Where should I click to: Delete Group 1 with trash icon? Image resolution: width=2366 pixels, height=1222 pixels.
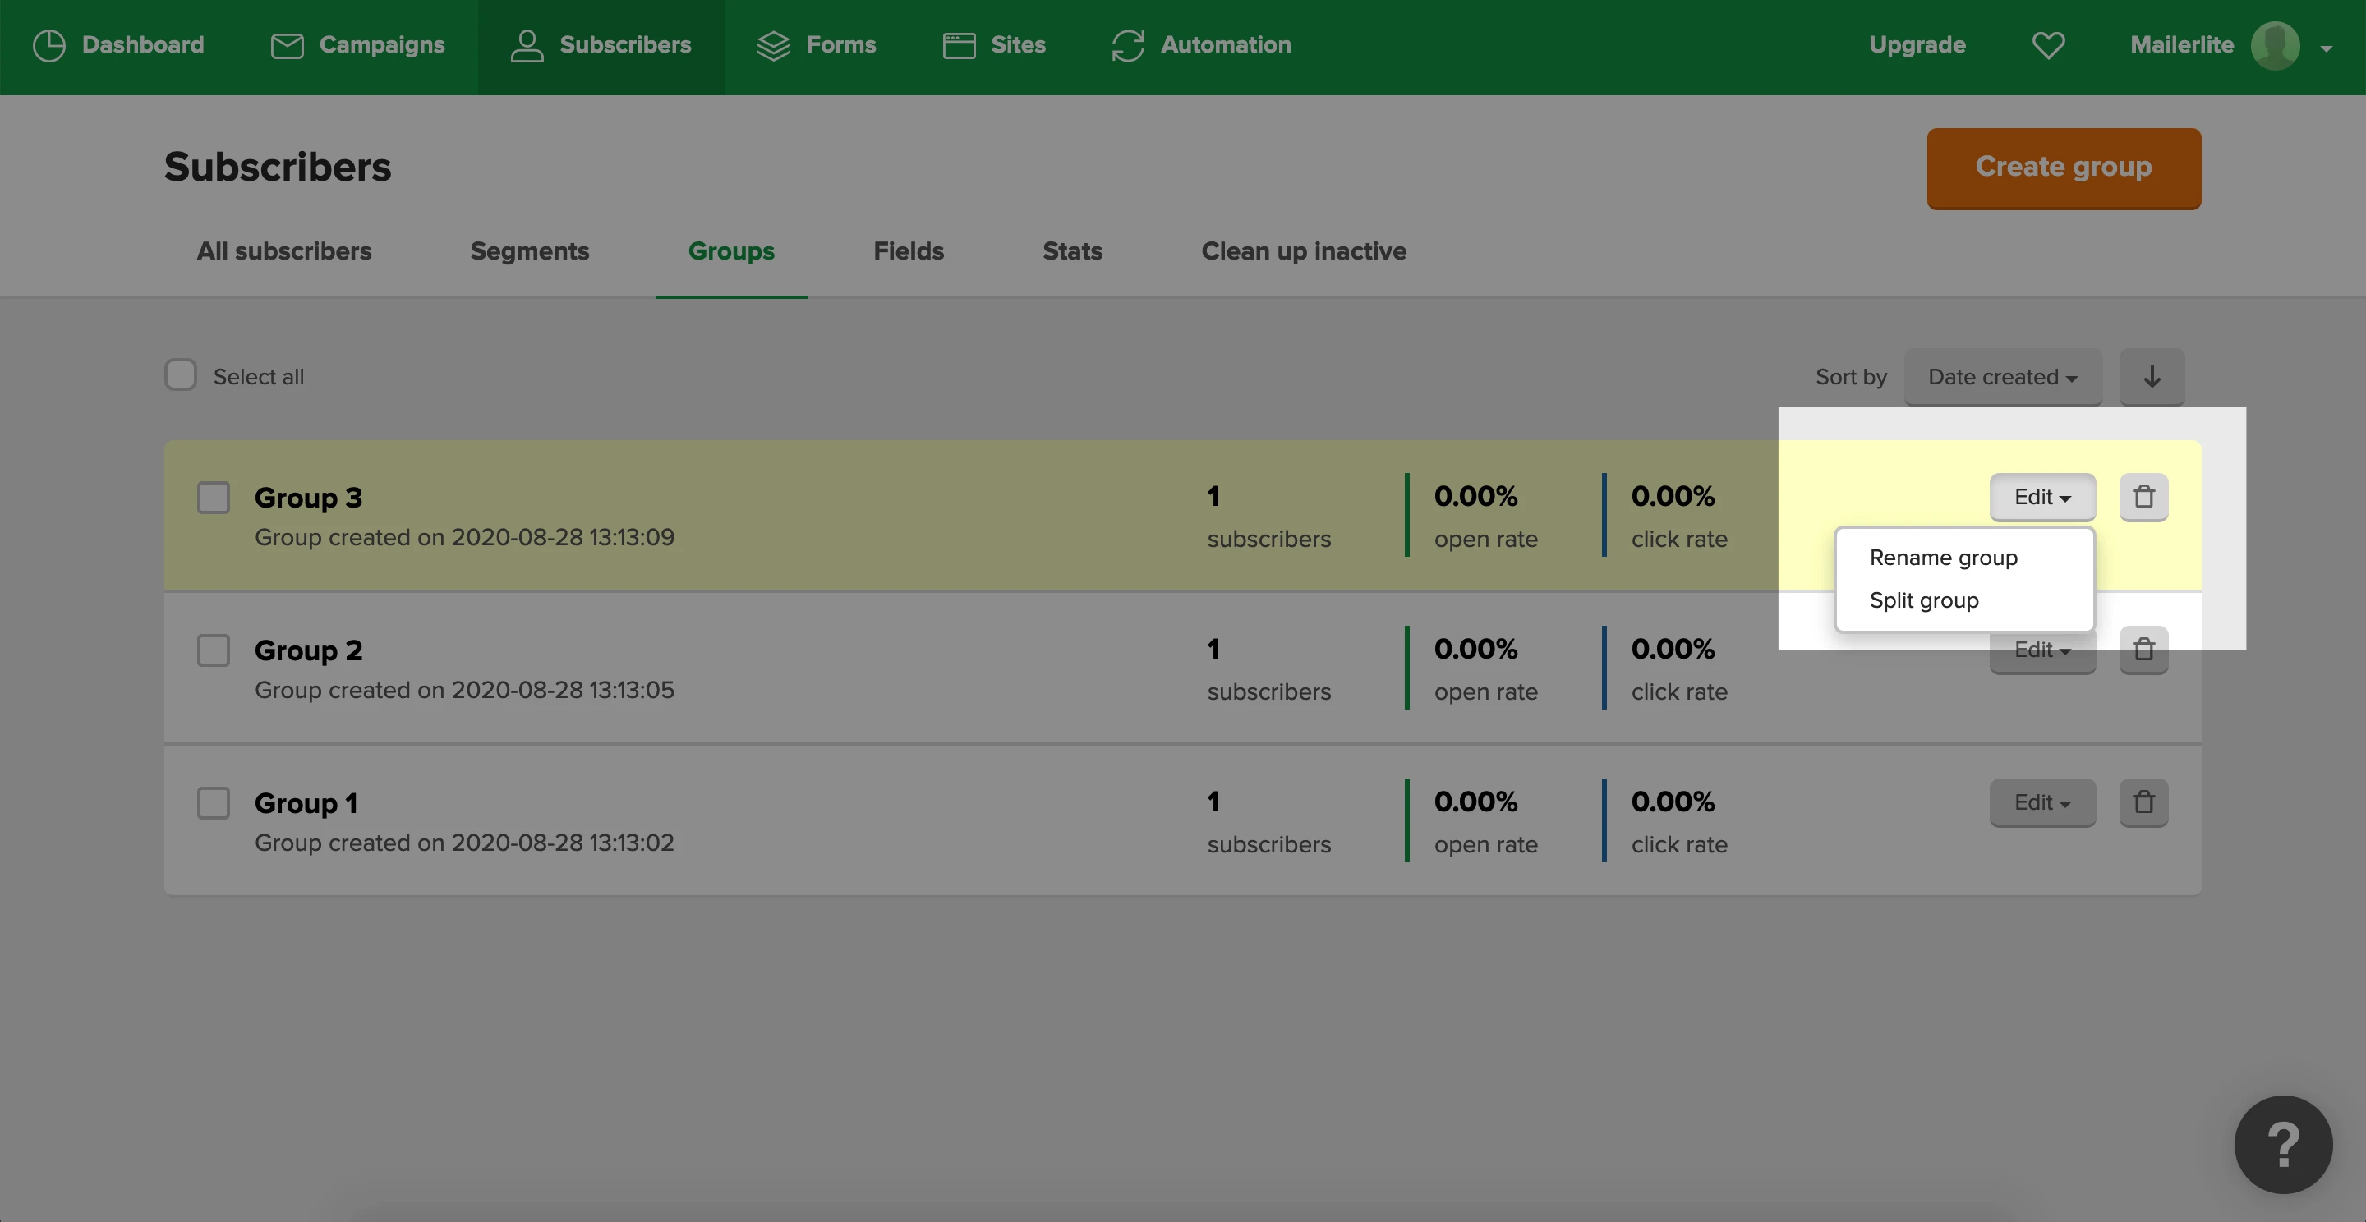point(2143,802)
